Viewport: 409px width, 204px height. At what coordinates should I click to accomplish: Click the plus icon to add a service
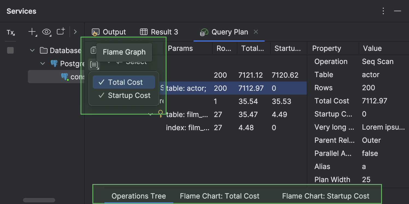click(x=32, y=32)
